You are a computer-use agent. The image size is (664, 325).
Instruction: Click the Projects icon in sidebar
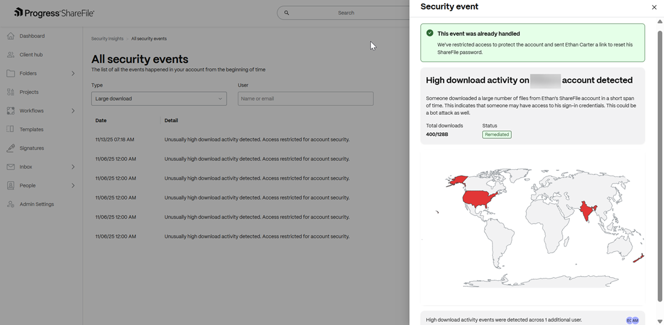click(x=10, y=92)
